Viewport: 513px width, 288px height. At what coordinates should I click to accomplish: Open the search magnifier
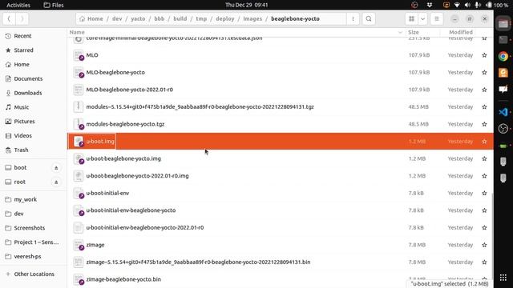pos(369,18)
